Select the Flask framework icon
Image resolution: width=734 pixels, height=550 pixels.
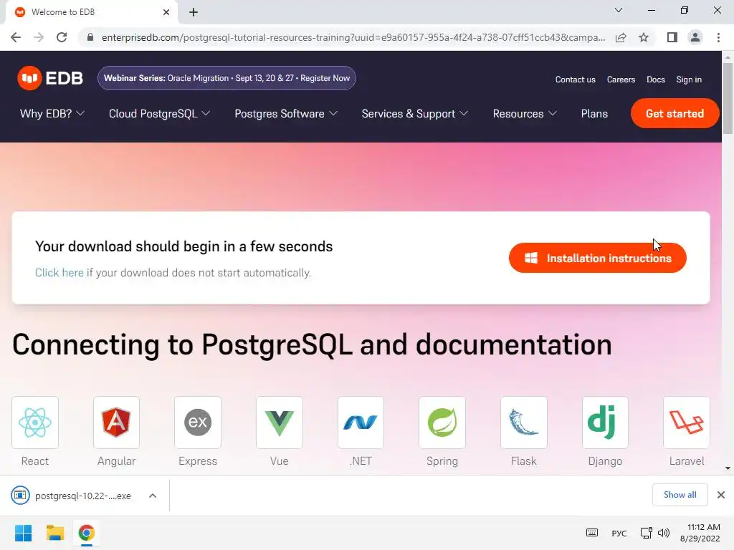pos(524,423)
